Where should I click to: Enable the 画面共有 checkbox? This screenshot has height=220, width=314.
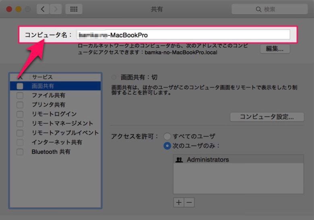tap(20, 86)
